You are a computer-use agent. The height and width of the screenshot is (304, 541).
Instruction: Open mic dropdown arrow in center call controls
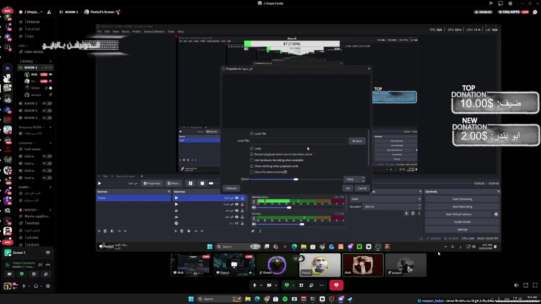[261, 285]
